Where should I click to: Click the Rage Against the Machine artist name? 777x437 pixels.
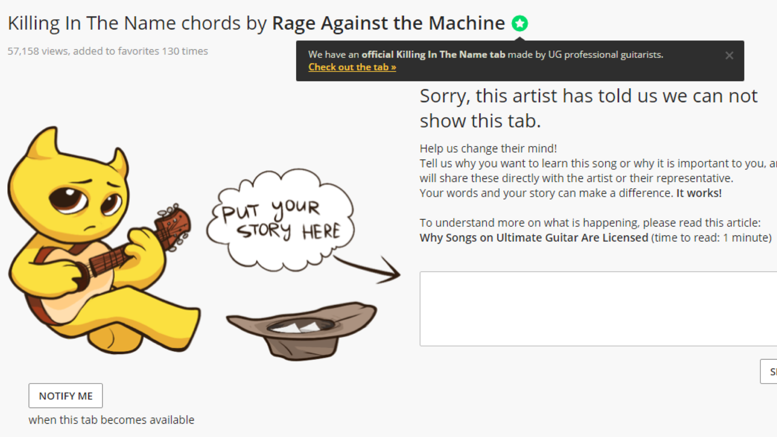(388, 23)
